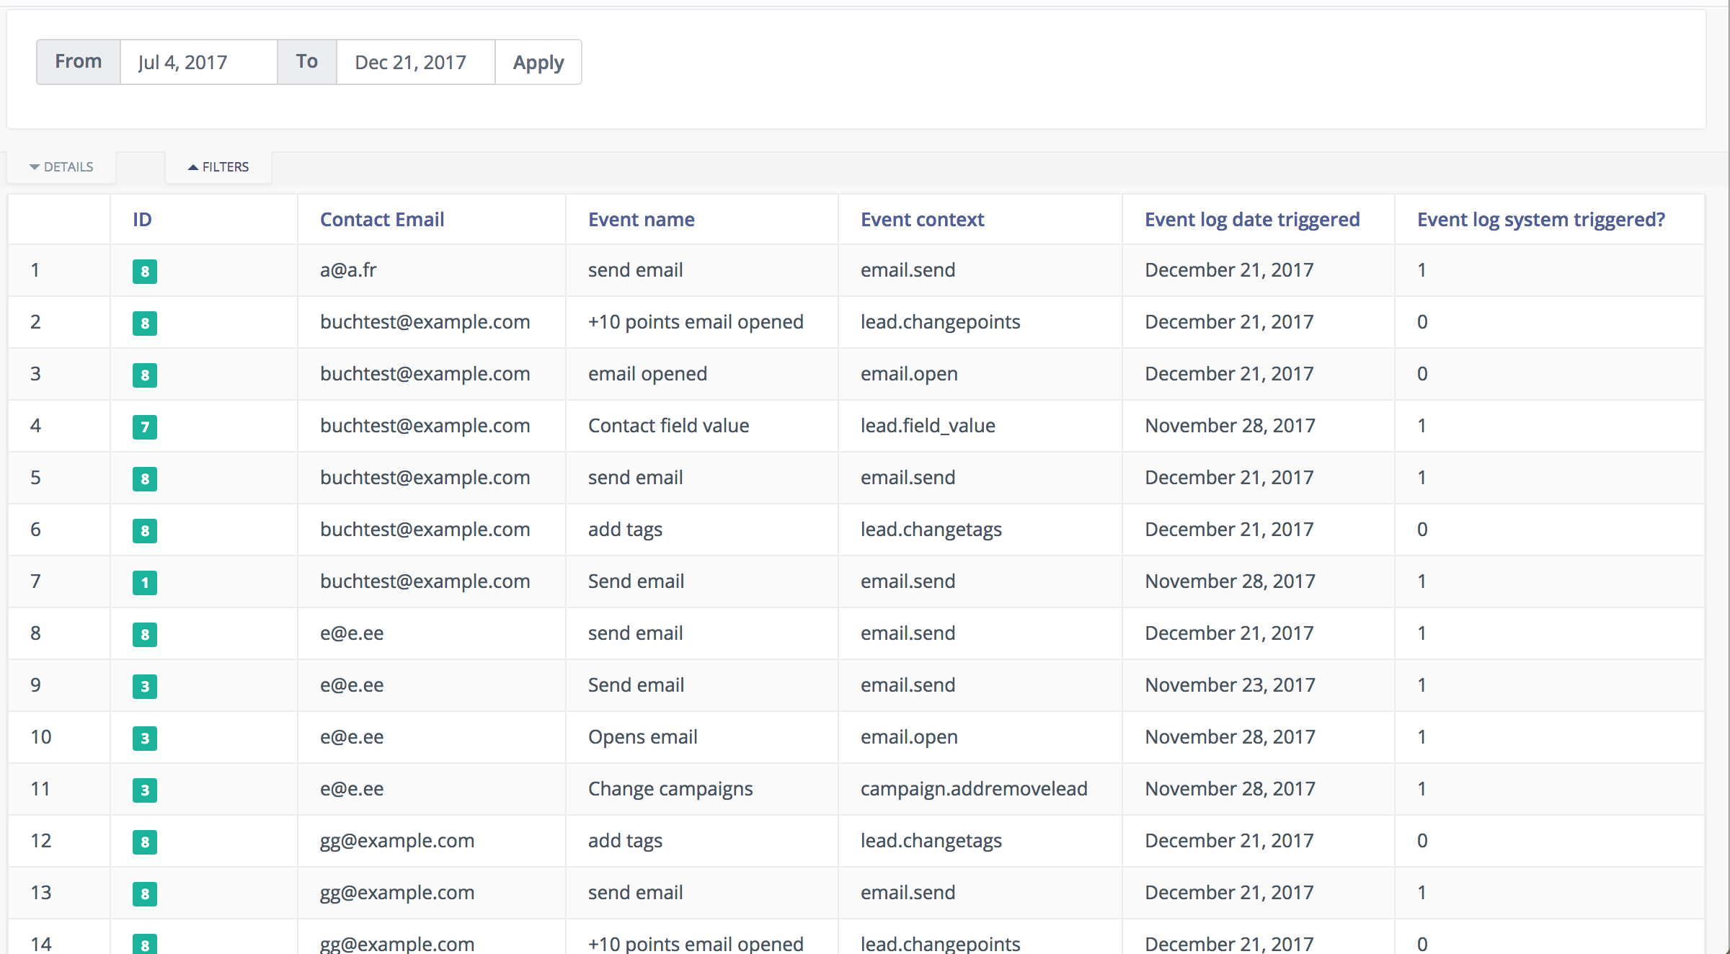Click e@e.ee email in row 8
Image resolution: width=1730 pixels, height=954 pixels.
click(x=352, y=633)
